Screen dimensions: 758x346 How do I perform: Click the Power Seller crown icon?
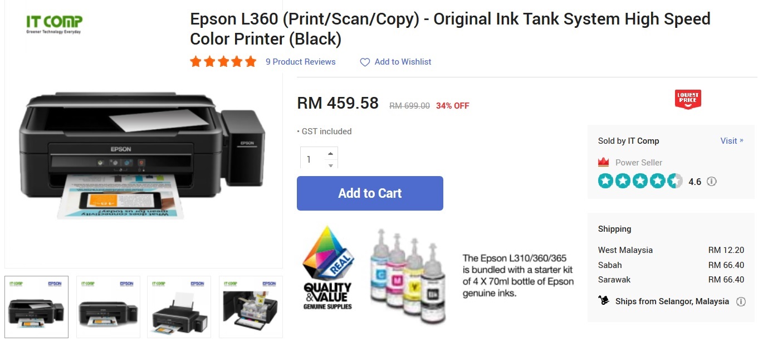click(603, 163)
